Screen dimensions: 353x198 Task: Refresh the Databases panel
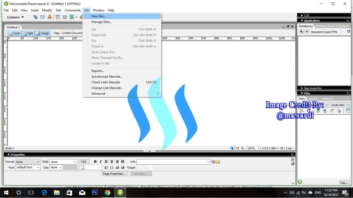[x=349, y=32]
